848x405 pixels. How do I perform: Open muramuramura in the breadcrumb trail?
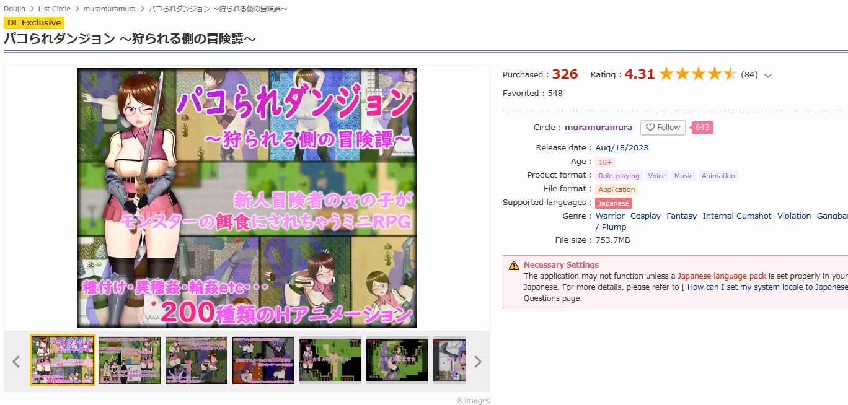tap(110, 9)
